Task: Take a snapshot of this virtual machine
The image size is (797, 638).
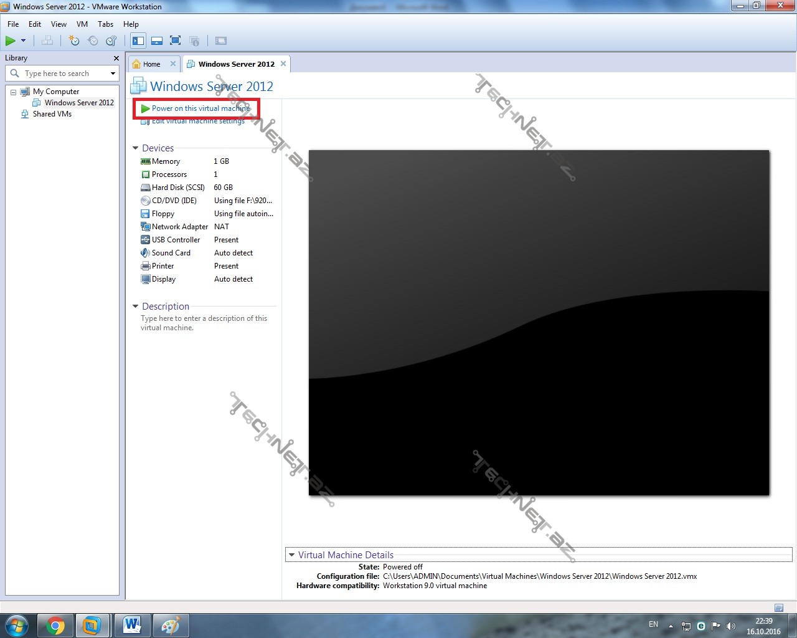Action: pyautogui.click(x=74, y=41)
